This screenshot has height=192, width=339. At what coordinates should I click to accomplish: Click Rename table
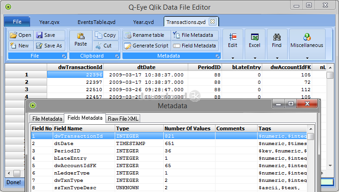[x=147, y=35]
